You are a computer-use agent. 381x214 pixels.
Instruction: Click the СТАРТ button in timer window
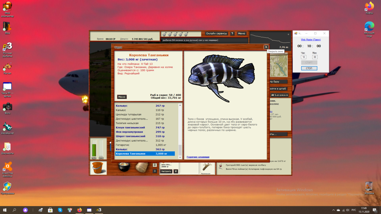(309, 62)
